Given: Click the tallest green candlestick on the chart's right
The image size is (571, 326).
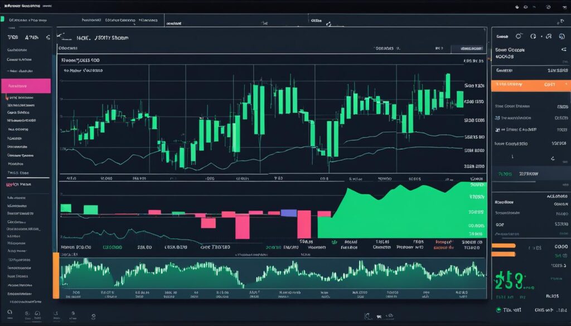Looking at the screenshot, I should pos(448,86).
